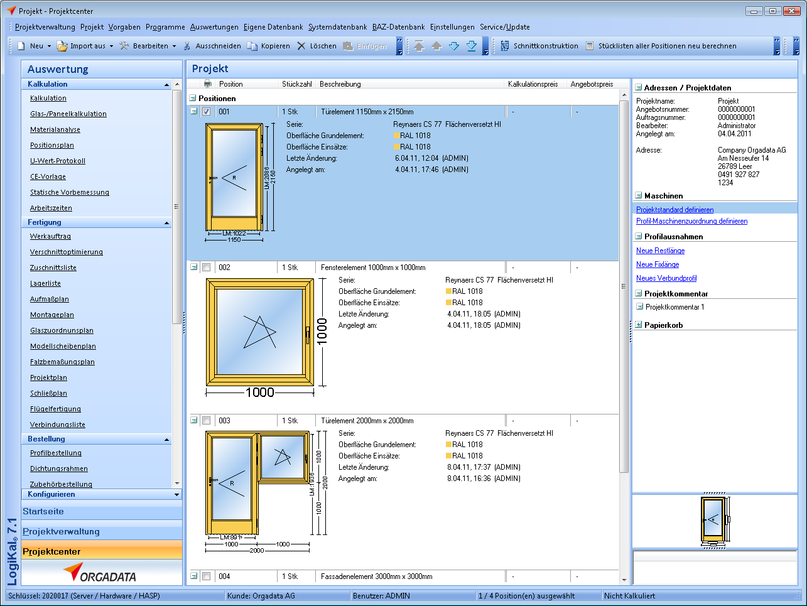This screenshot has height=606, width=807.
Task: Open Statische Vorbemessung link
Action: click(70, 192)
